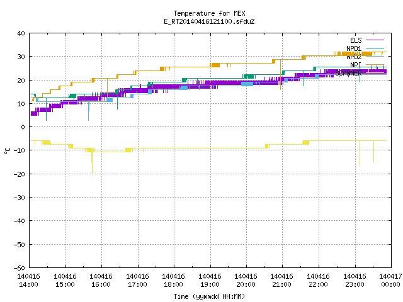
Task: Click the x-axis label 140416 14:00
Action: [x=29, y=281]
